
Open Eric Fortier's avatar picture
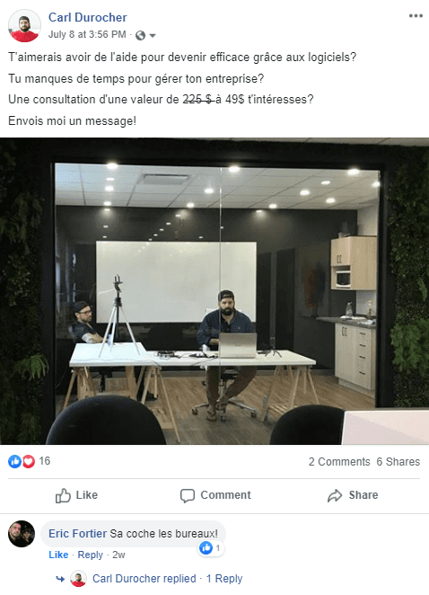coord(22,534)
